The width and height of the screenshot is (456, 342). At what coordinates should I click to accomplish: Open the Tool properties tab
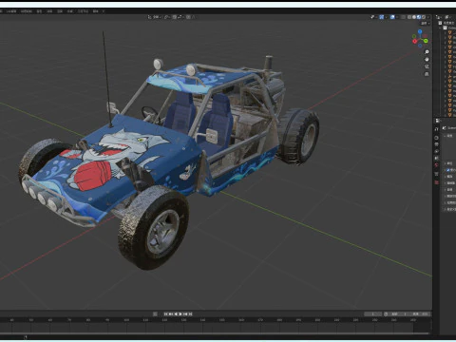point(436,129)
